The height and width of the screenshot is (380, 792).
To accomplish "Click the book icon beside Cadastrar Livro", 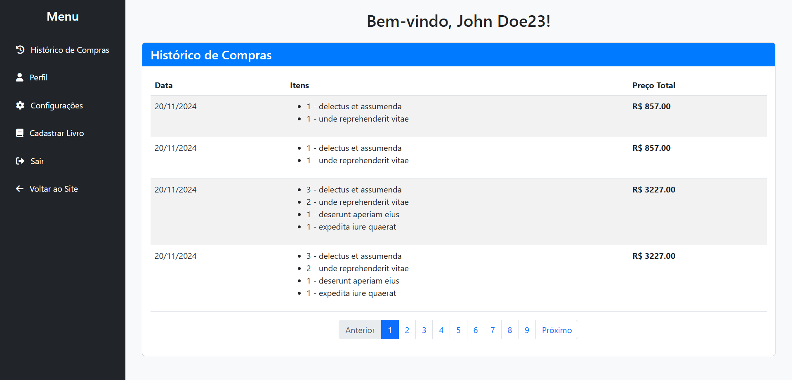I will click(x=20, y=133).
